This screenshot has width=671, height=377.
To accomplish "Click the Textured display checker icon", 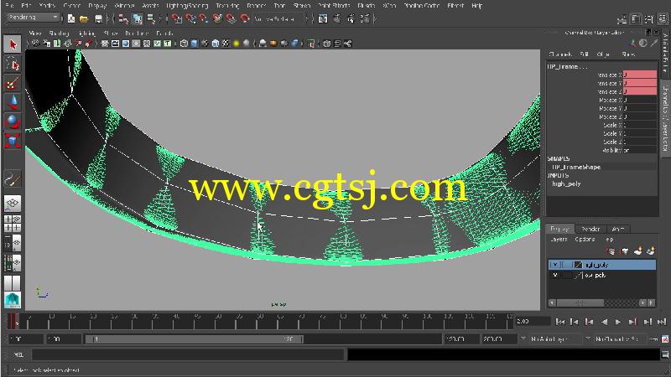I will [226, 44].
